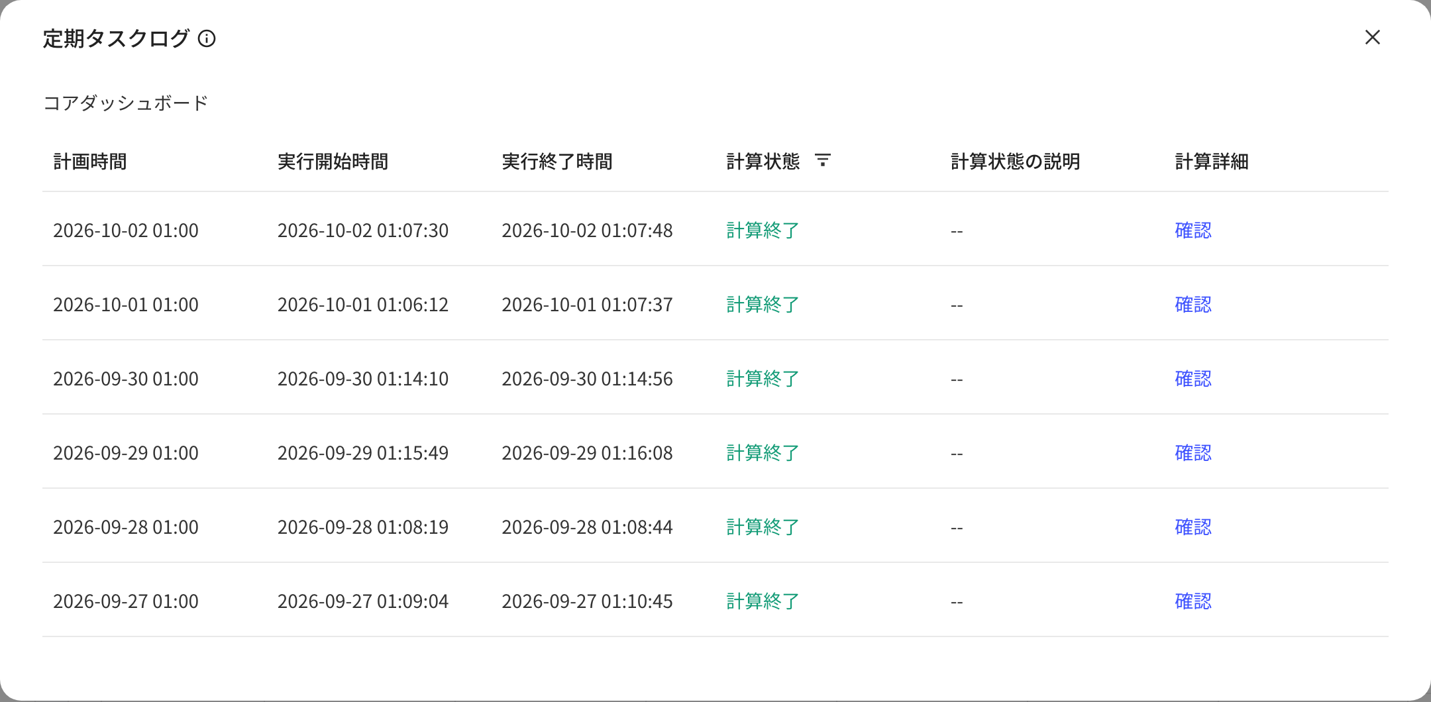Click the 実行開始時間 column header

[333, 162]
